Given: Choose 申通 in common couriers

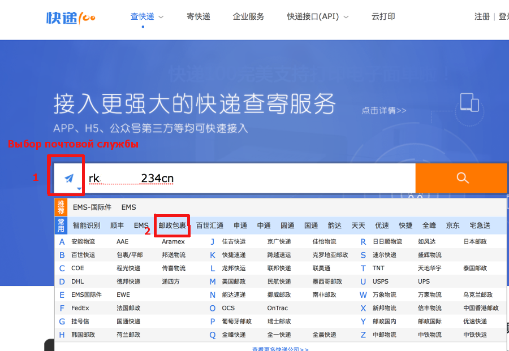Looking at the screenshot, I should click(x=240, y=226).
